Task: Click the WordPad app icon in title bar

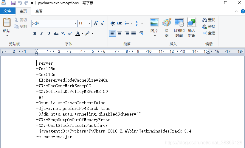Action: pos(4,3)
